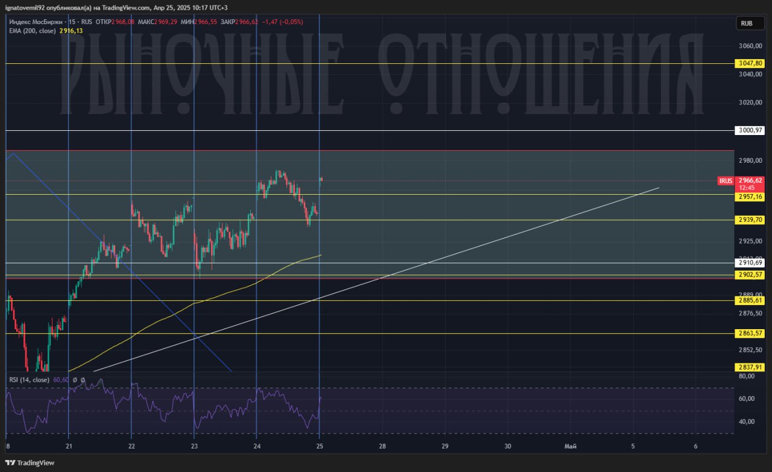Click the 2852,50 price axis value
772x472 pixels.
[x=750, y=350]
